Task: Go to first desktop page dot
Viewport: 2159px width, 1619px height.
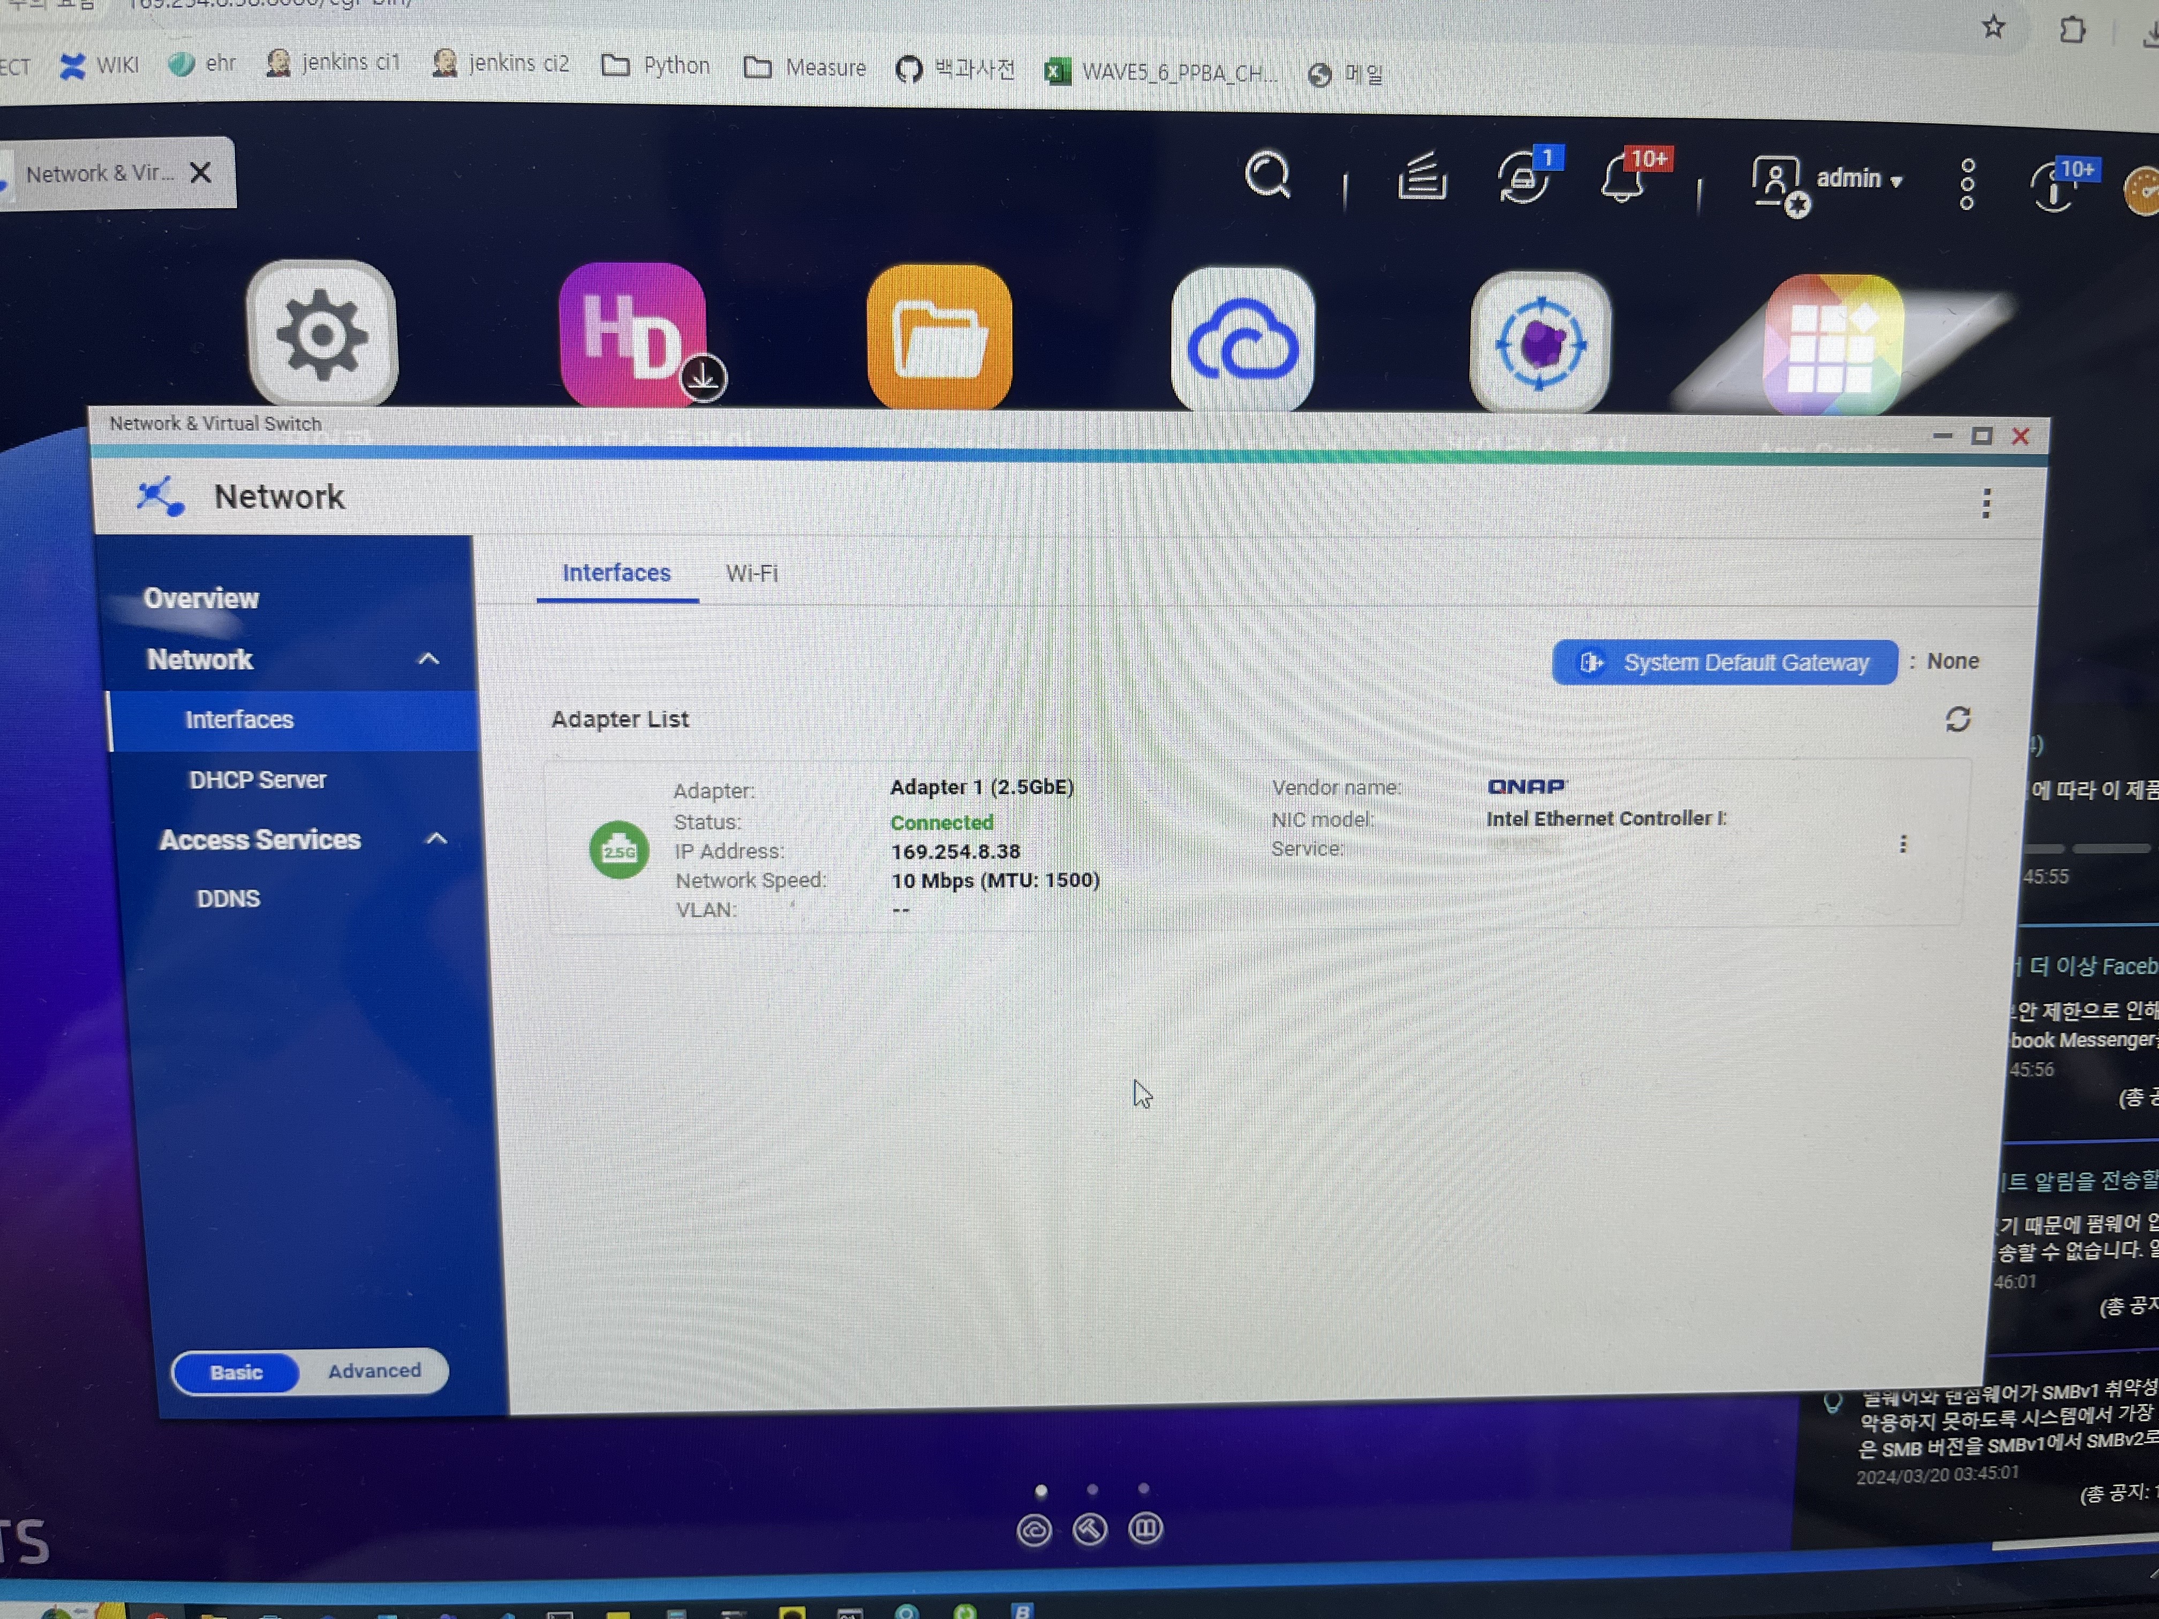Action: click(1041, 1490)
